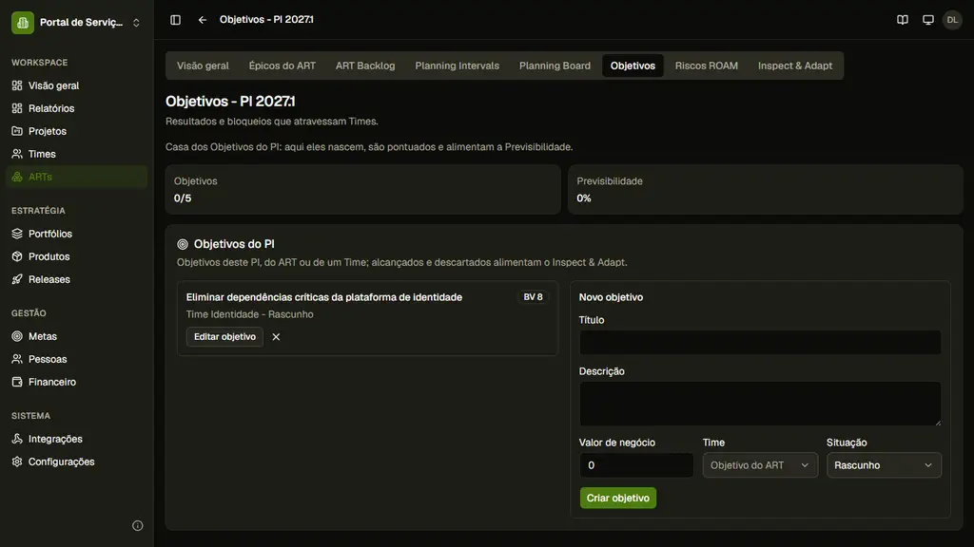
Task: Open the DL user avatar
Action: 952,20
